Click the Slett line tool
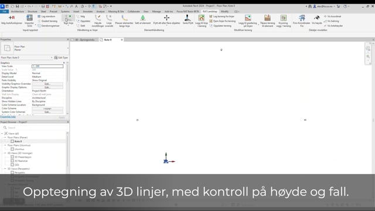375x211 pixels. coord(81,26)
